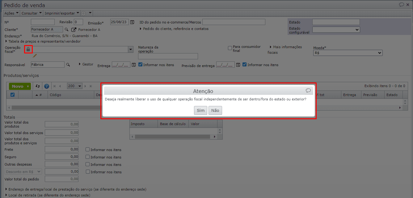Click the pencil edit icon under Operação fiscal
The height and width of the screenshot is (198, 413).
[x=35, y=56]
